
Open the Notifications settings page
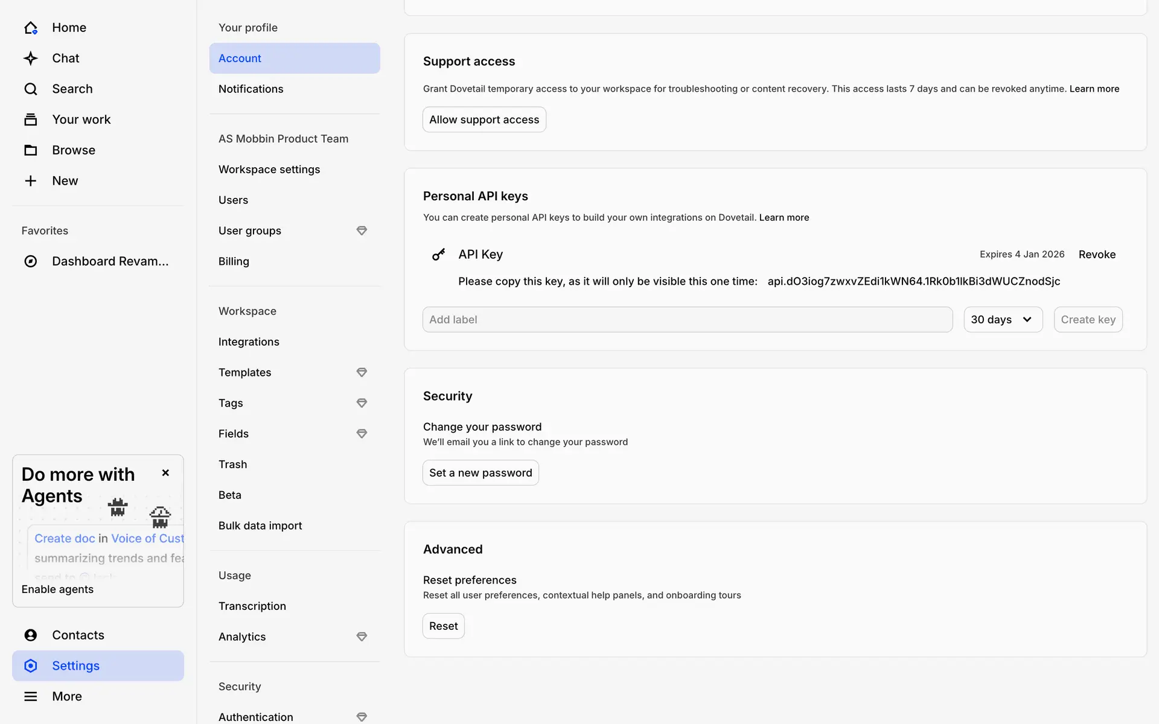click(x=251, y=89)
